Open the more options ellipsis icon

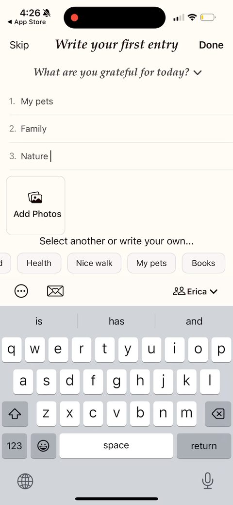pyautogui.click(x=21, y=291)
